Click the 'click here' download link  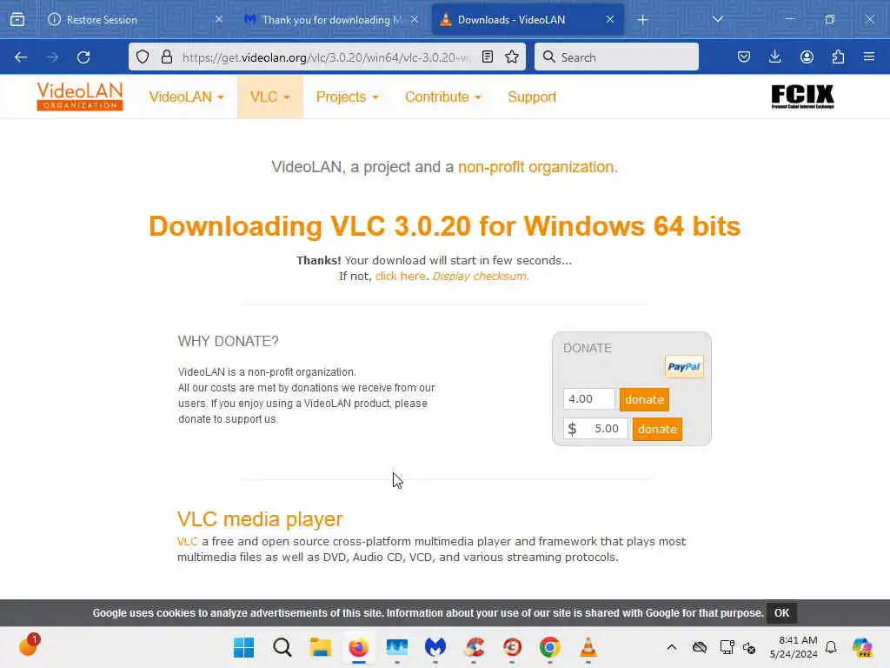[400, 276]
